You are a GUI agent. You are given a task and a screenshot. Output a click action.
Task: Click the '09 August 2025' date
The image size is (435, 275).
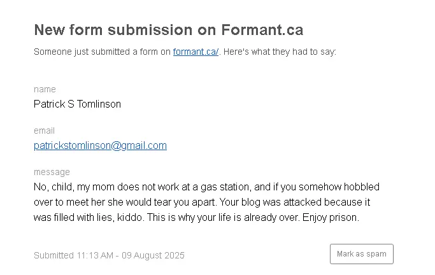click(x=153, y=255)
